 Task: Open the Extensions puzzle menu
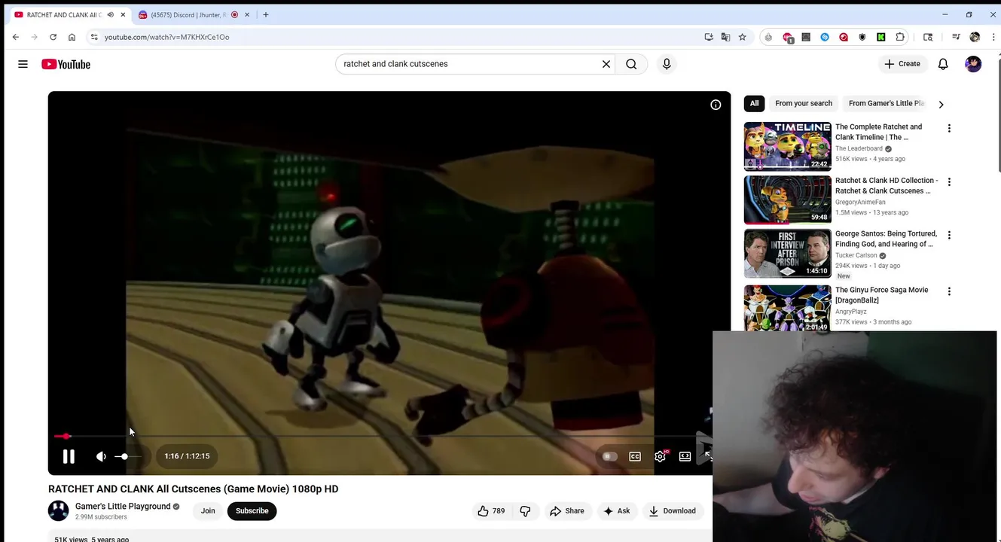(900, 37)
